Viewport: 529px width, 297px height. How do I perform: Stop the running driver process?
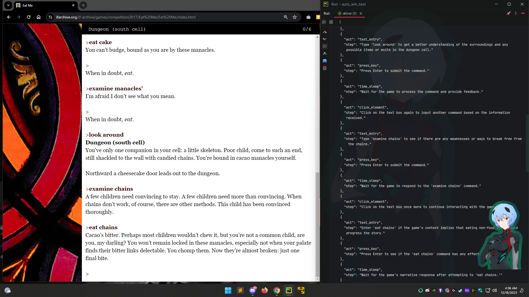pyautogui.click(x=331, y=22)
